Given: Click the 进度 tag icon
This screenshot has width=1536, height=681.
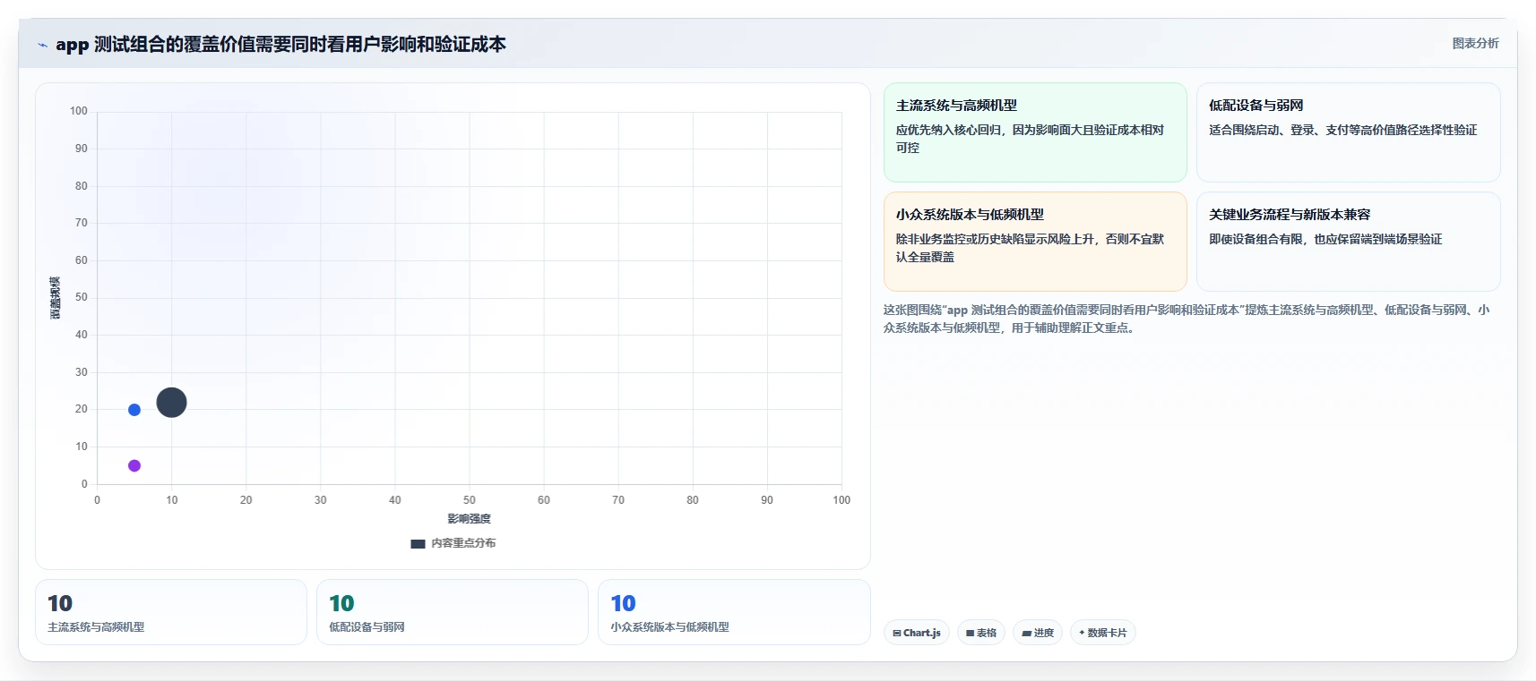Looking at the screenshot, I should pyautogui.click(x=1027, y=633).
